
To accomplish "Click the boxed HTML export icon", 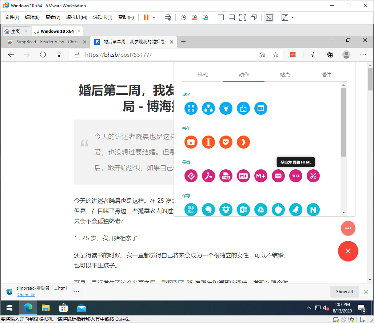I will (x=278, y=176).
